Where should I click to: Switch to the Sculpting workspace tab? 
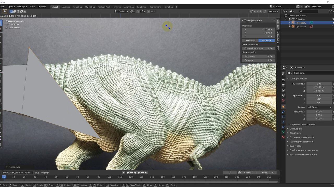[x=77, y=7]
